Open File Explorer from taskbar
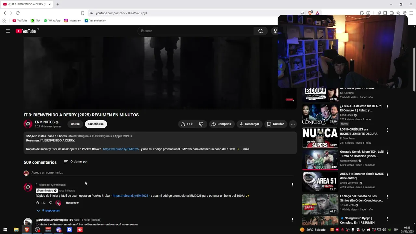Image resolution: width=416 pixels, height=234 pixels. coord(16,230)
